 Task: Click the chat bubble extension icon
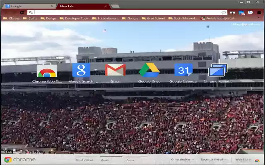pos(250,12)
